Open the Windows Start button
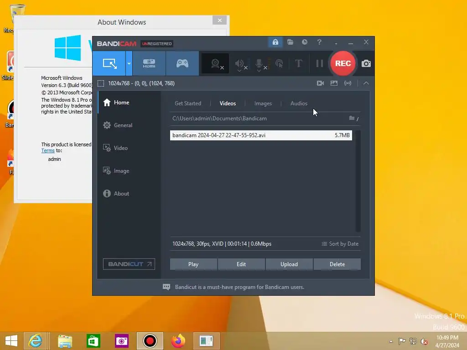Viewport: 467px width, 350px height. pos(11,341)
